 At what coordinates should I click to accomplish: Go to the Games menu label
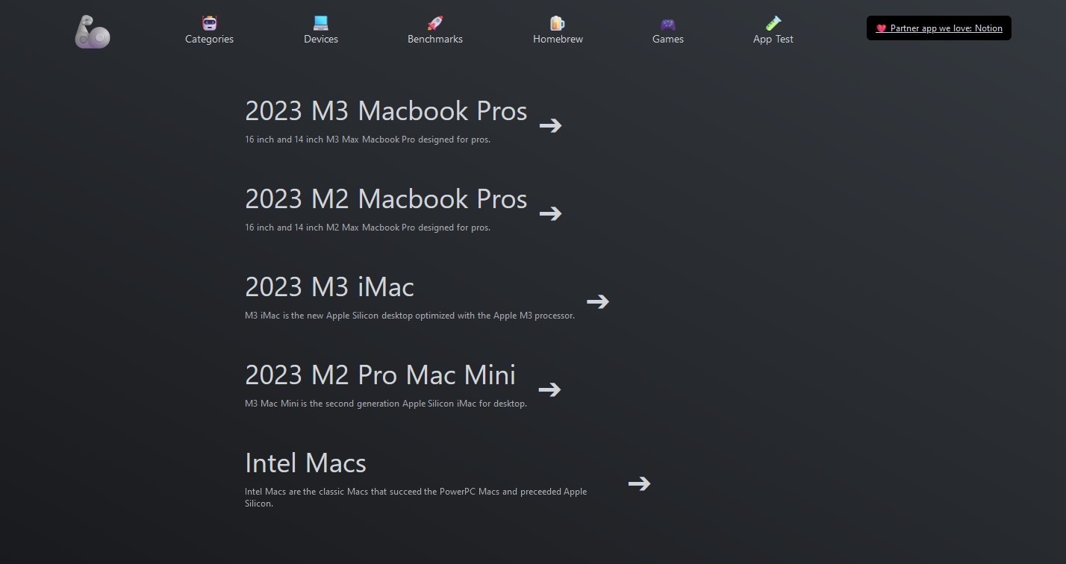tap(668, 39)
